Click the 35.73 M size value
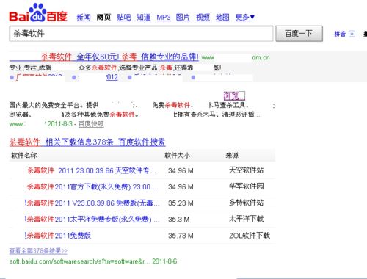 (181, 236)
